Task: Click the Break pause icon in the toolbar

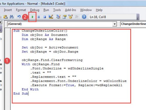Action: pos(39,17)
